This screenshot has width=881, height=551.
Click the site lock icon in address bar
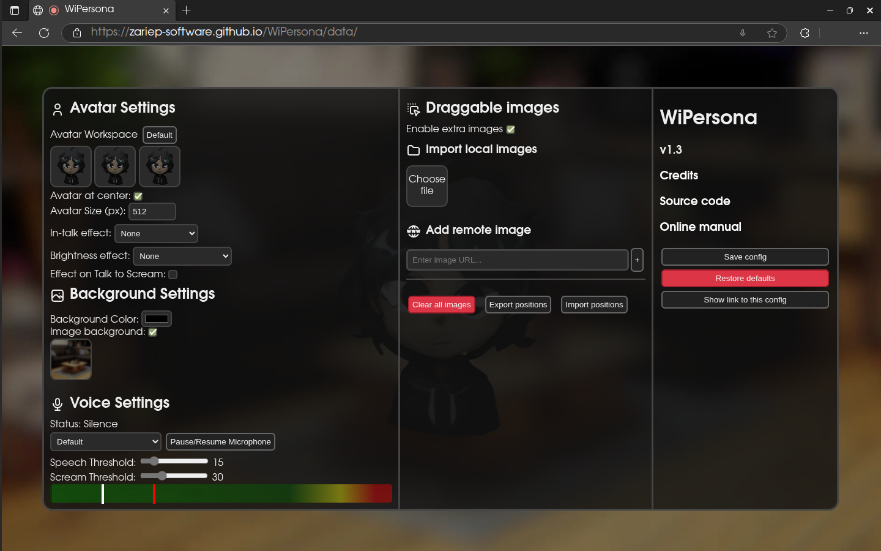77,33
